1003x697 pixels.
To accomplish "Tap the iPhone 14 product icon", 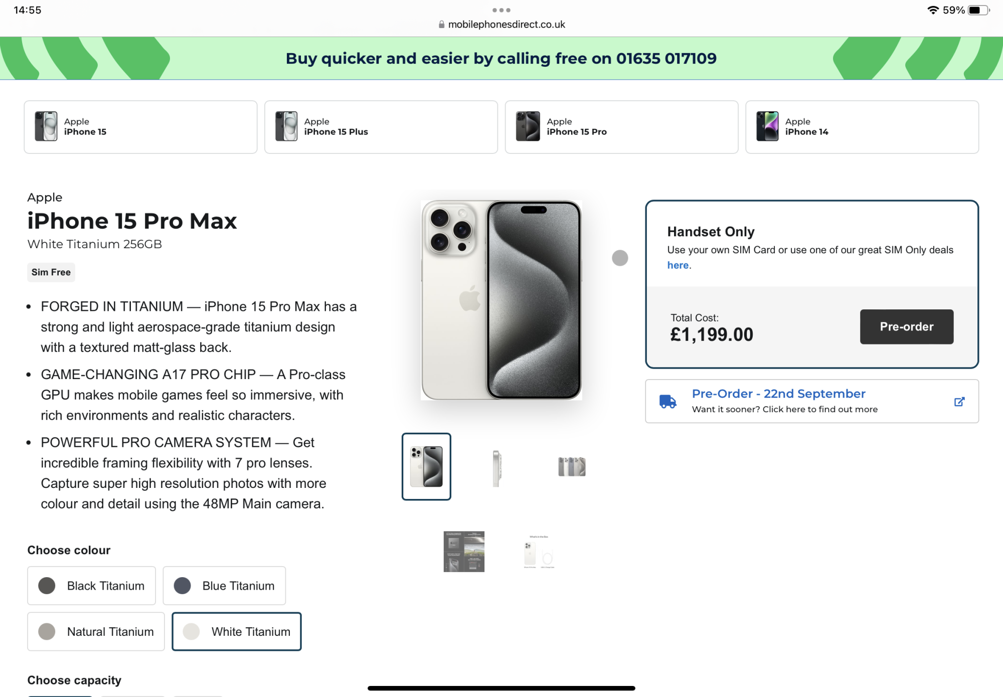I will (x=767, y=126).
